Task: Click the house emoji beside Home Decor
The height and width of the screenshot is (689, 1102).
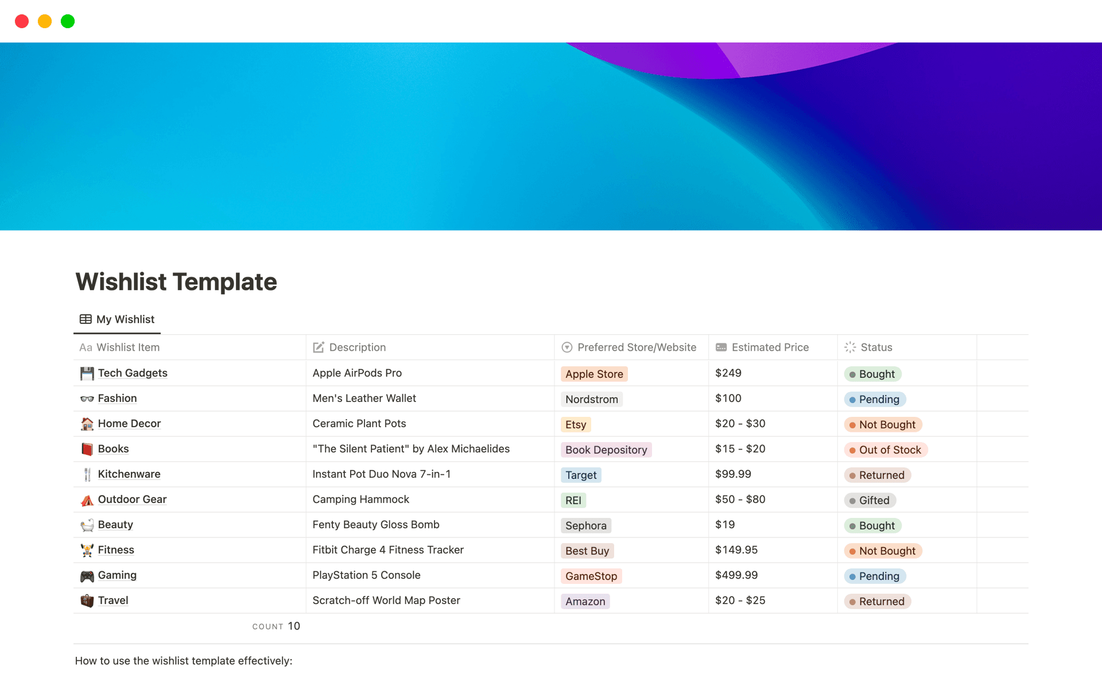Action: click(86, 424)
